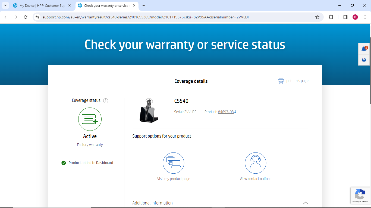Click the print this page link
This screenshot has height=208, width=371.
[297, 81]
